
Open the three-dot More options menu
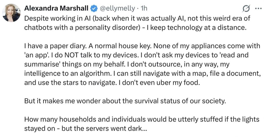click(258, 8)
